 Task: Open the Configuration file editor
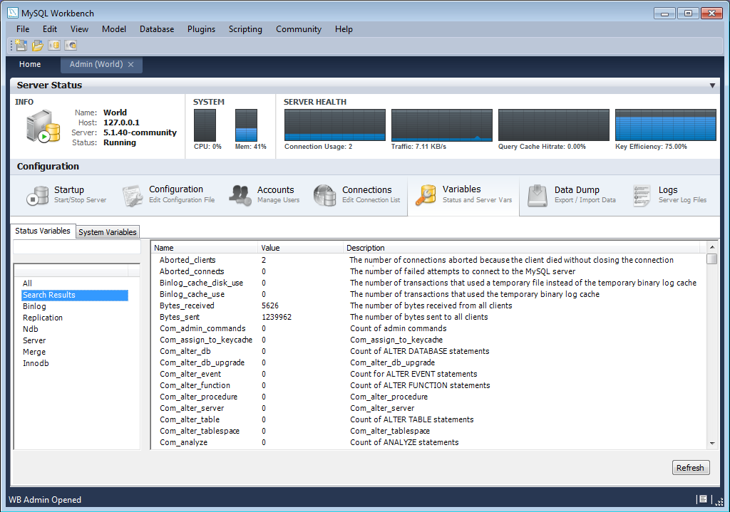pos(170,194)
